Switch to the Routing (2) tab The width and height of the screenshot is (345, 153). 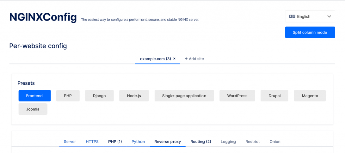point(201,142)
